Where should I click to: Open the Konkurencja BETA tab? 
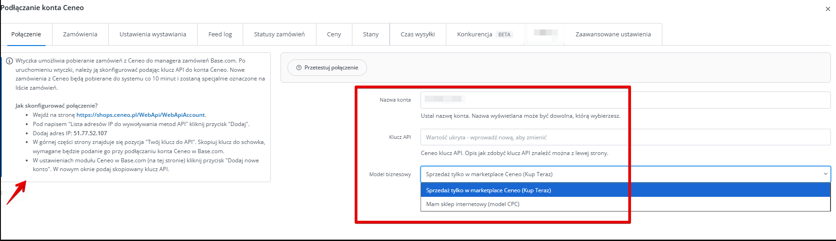484,34
